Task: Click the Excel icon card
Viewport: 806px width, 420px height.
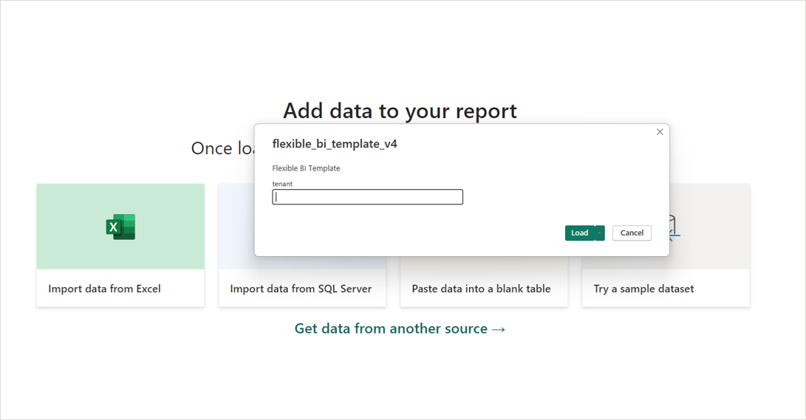Action: point(120,227)
